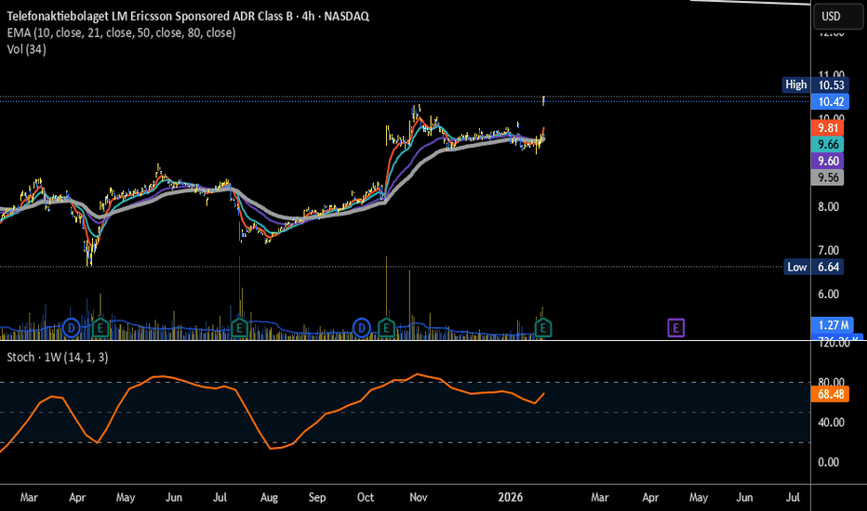Click the High 10.53 price label
Viewport: 867px width, 511px height.
(815, 85)
